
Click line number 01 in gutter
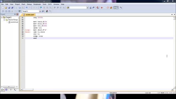(23, 18)
